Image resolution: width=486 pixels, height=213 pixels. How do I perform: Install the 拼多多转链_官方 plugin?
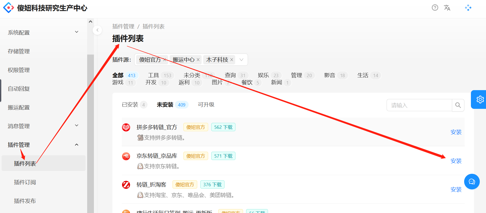456,132
